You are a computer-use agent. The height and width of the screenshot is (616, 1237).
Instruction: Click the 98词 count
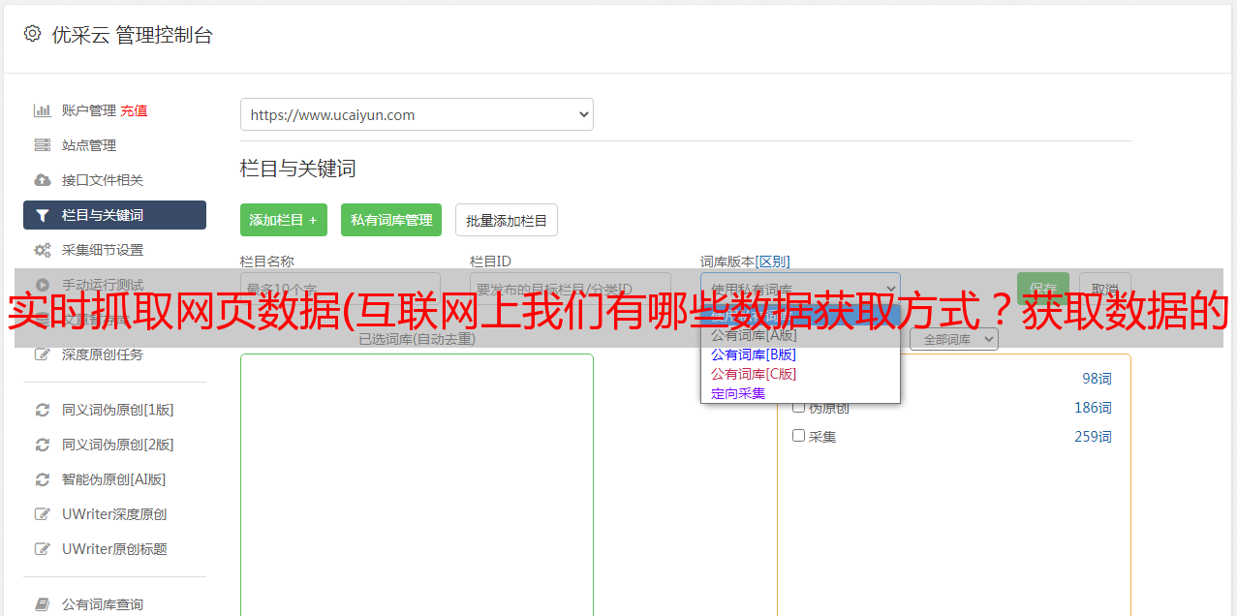pos(1097,379)
